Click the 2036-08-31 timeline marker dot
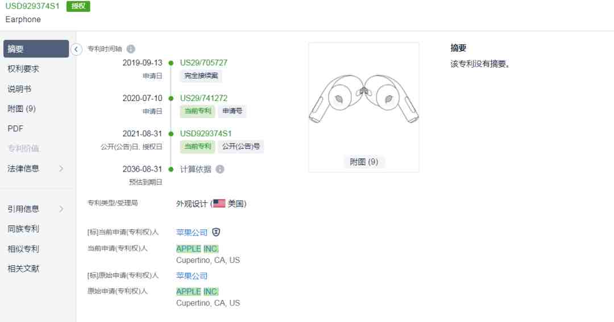 pos(171,169)
